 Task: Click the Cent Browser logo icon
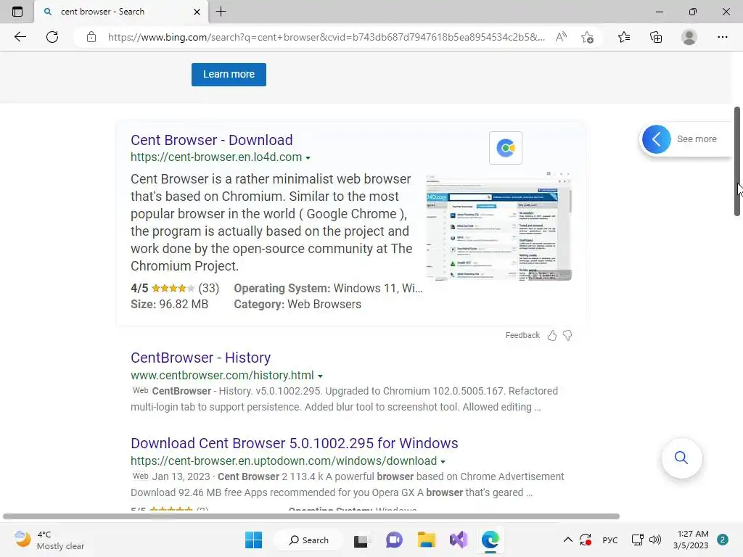(506, 148)
